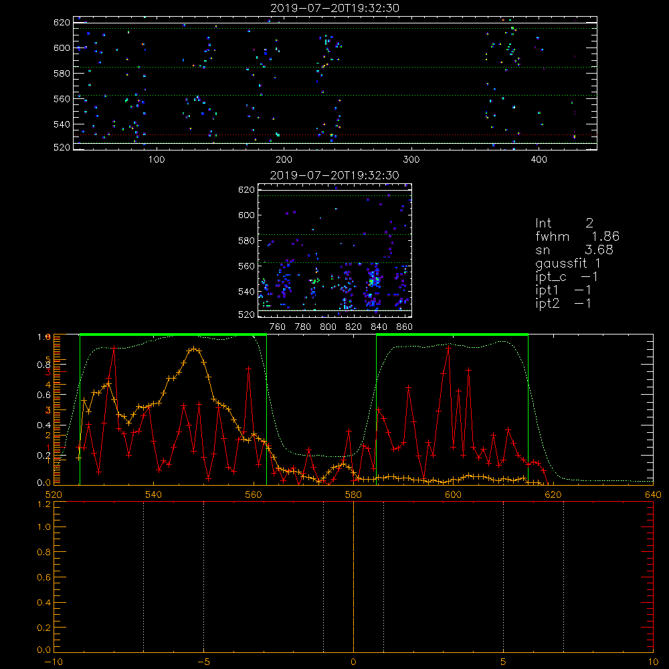Click y-axis label 1.2 of bottom plot

[x=44, y=504]
